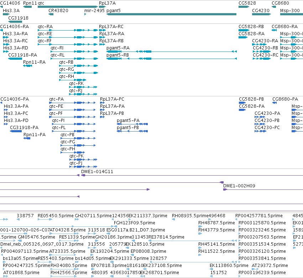
Task: Click the pgant5-RA transcript label
Action: [x=118, y=48]
